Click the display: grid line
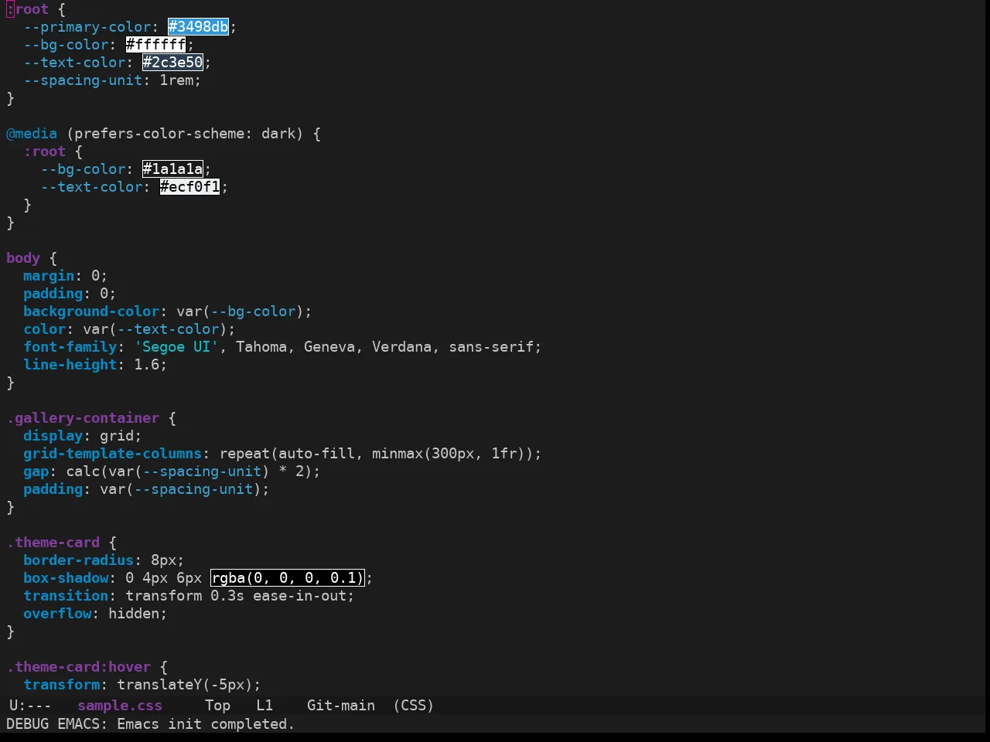This screenshot has height=742, width=990. click(83, 436)
